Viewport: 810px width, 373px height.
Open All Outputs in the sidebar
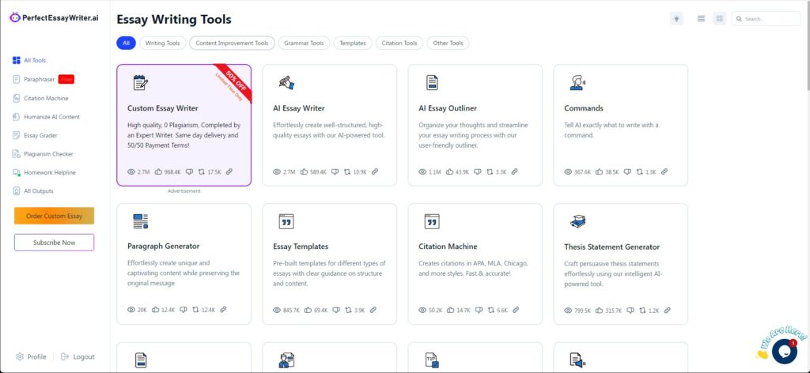click(33, 191)
